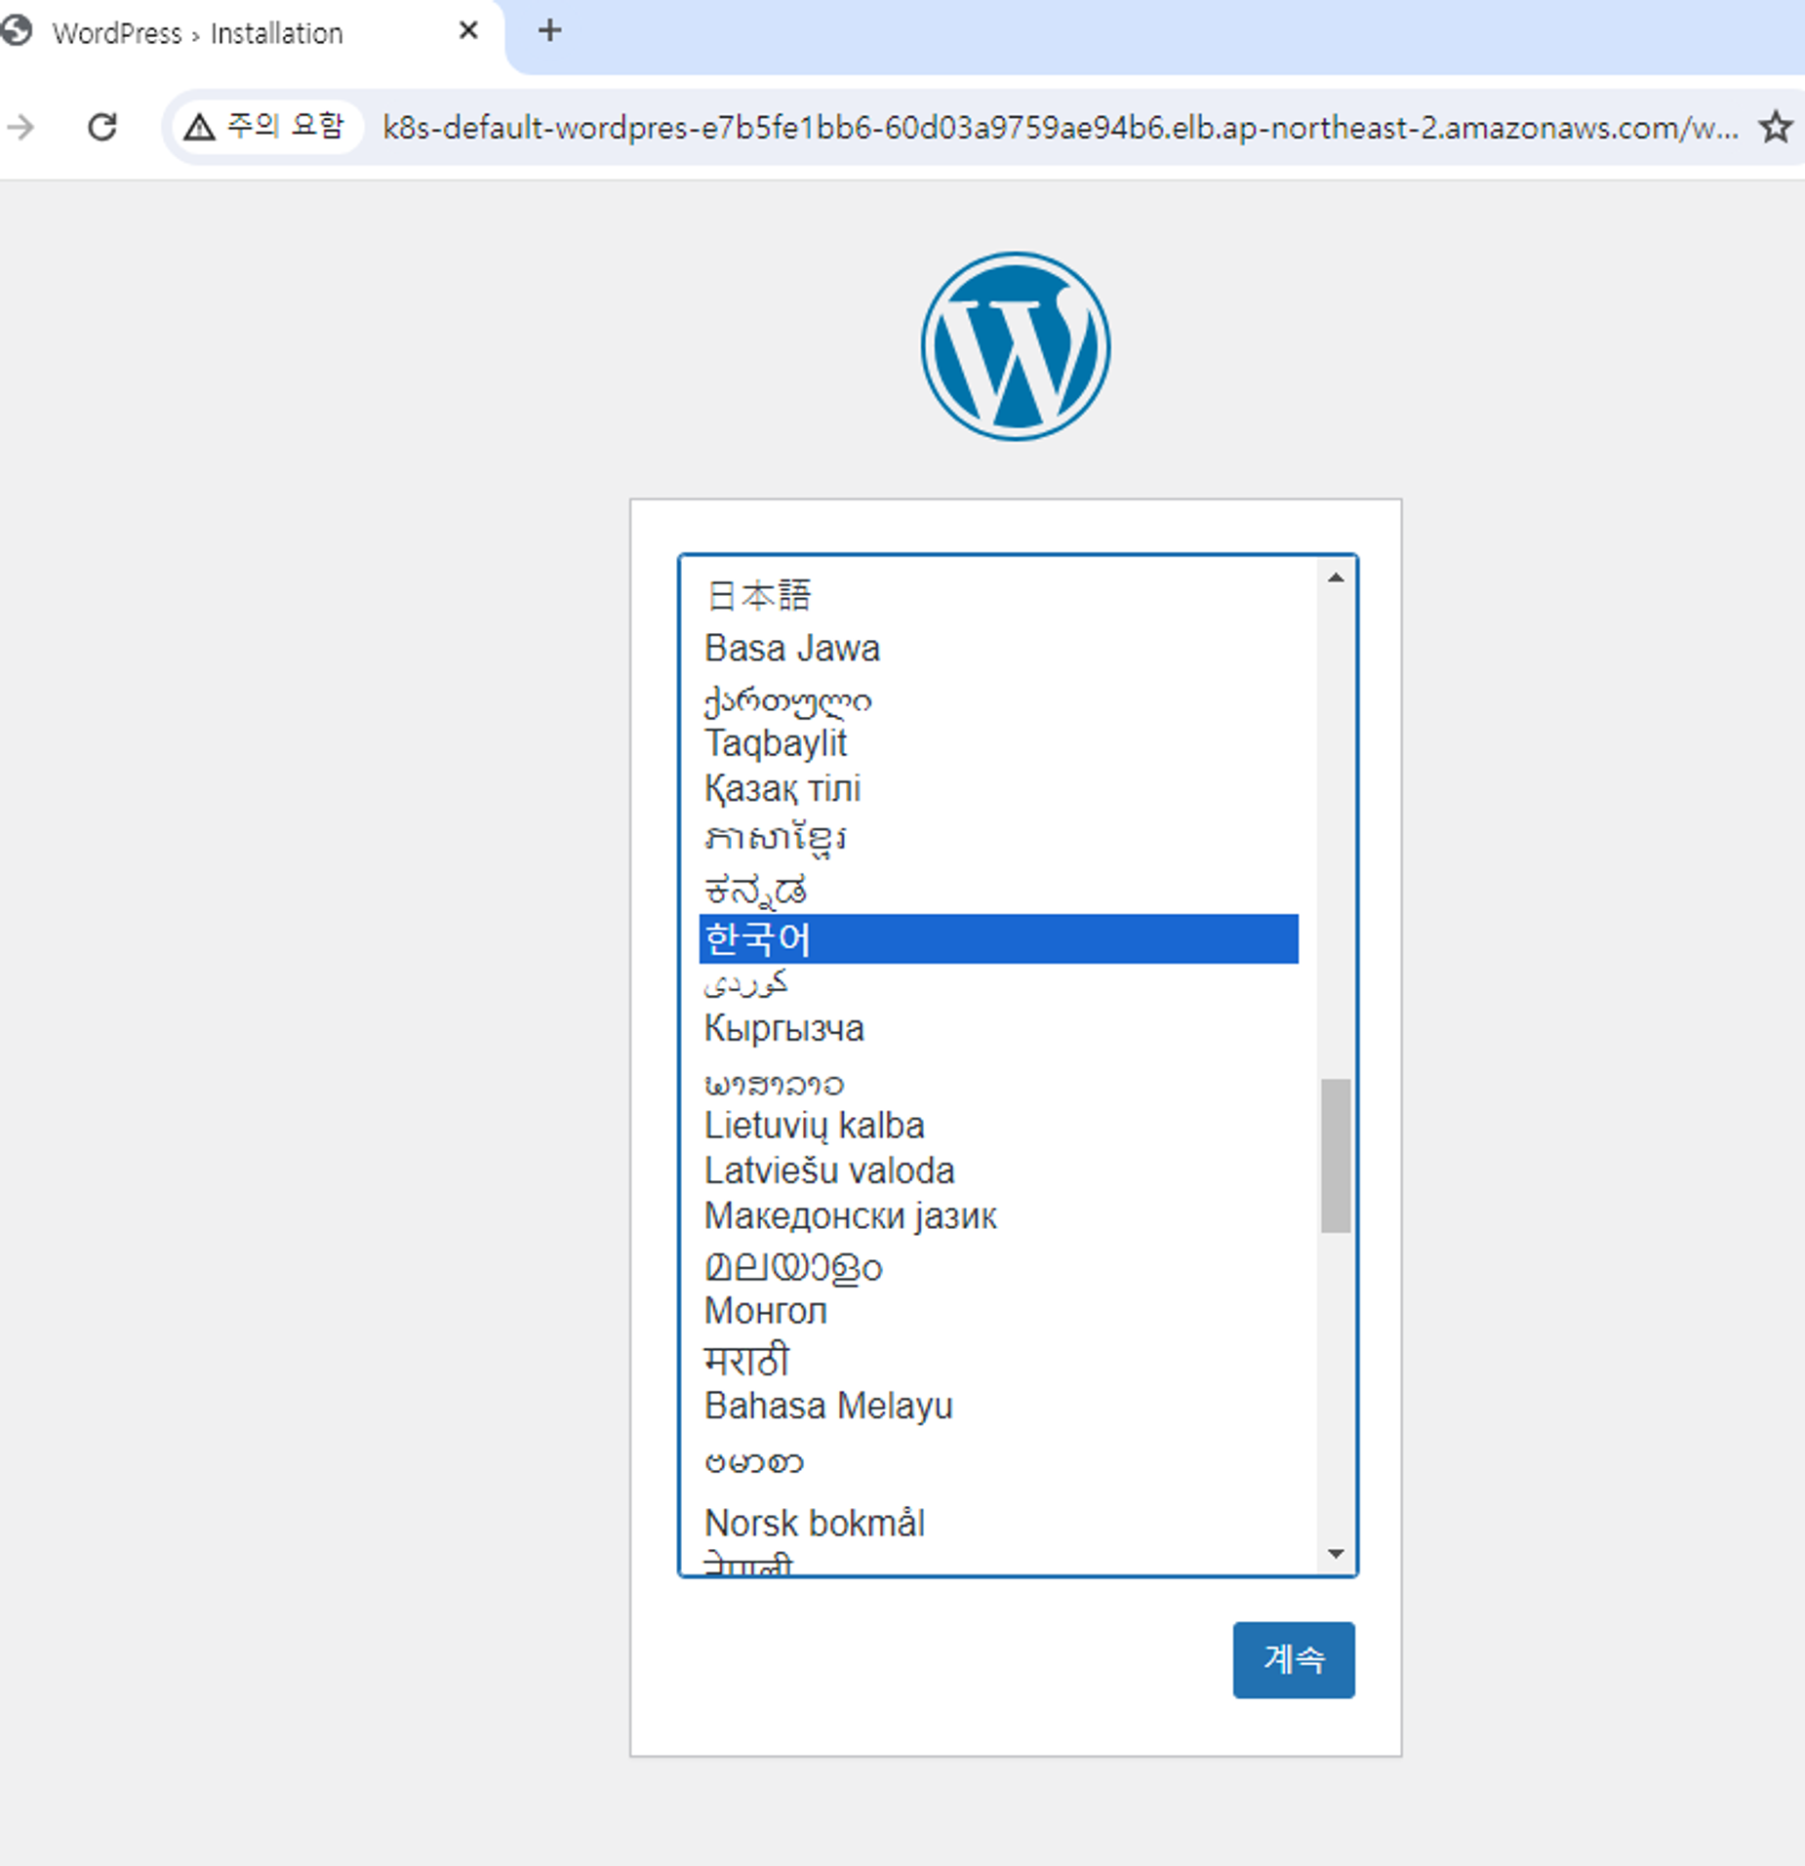Click the browser reload button
Image resolution: width=1805 pixels, height=1866 pixels.
tap(102, 127)
